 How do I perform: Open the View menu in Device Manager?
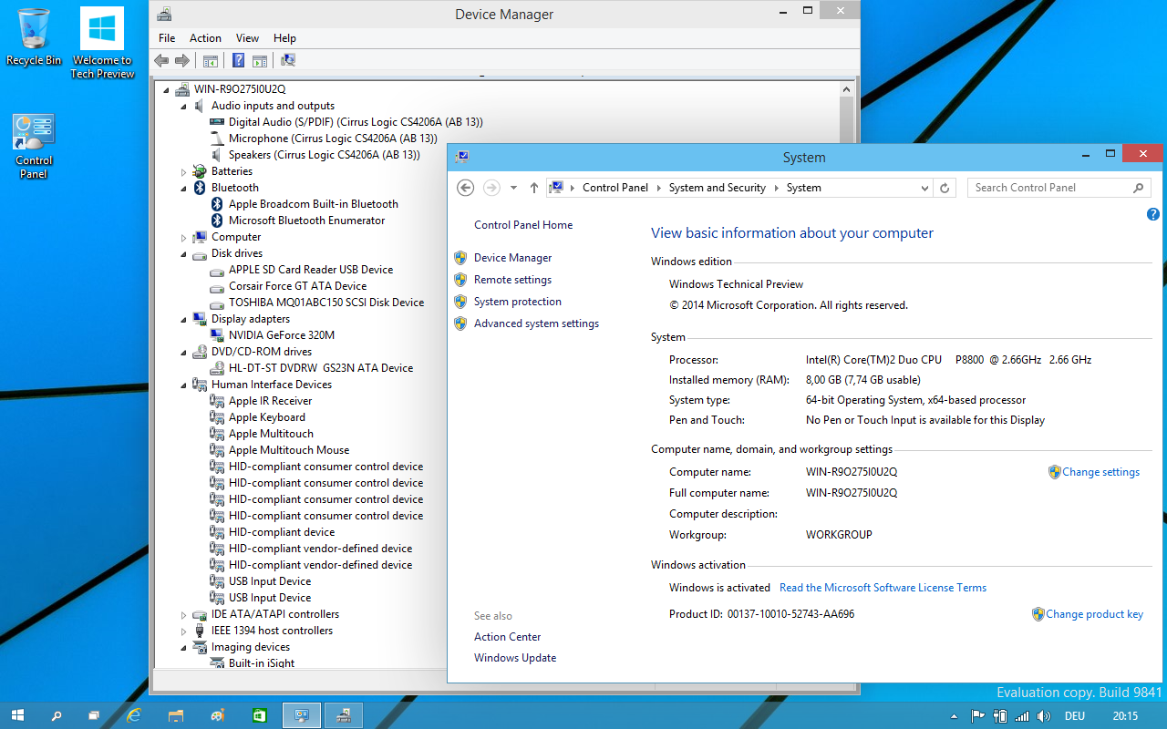point(247,38)
